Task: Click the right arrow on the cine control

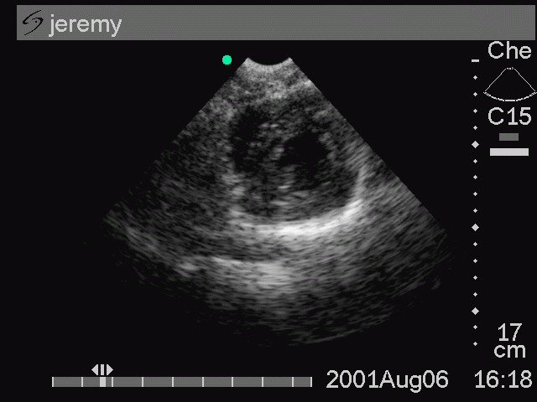Action: click(110, 369)
